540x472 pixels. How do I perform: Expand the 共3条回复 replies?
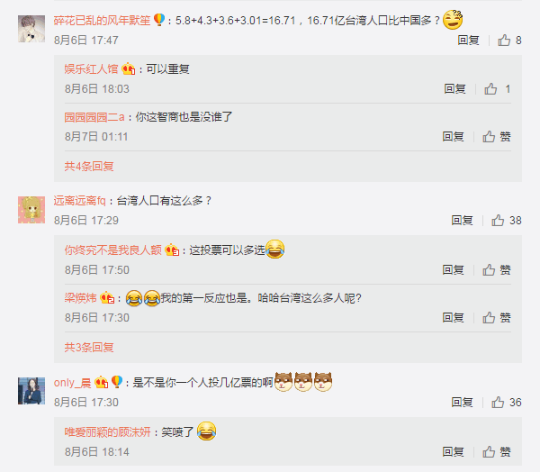[89, 347]
